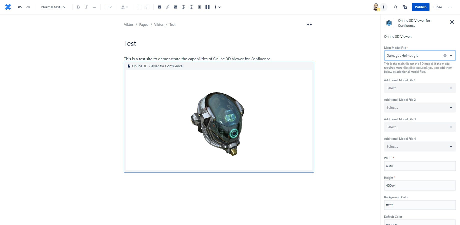Open Additional Model File 2 dropdown
The width and height of the screenshot is (460, 225).
pos(420,107)
